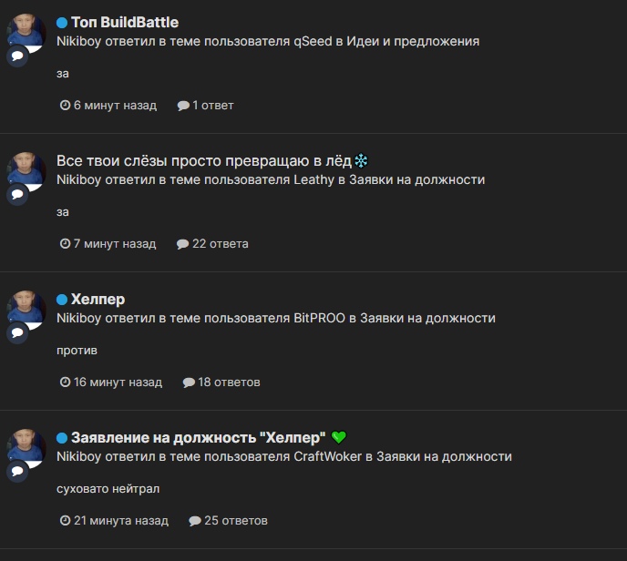Open CraftWoker user profile
627x561 pixels.
(327, 456)
